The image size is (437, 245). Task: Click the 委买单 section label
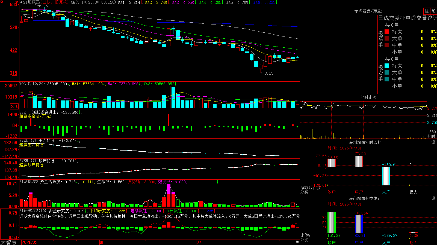[381, 39]
